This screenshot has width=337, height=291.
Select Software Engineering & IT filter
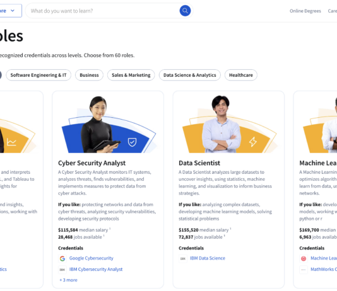(x=38, y=75)
